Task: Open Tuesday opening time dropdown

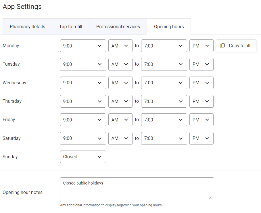Action: click(83, 64)
